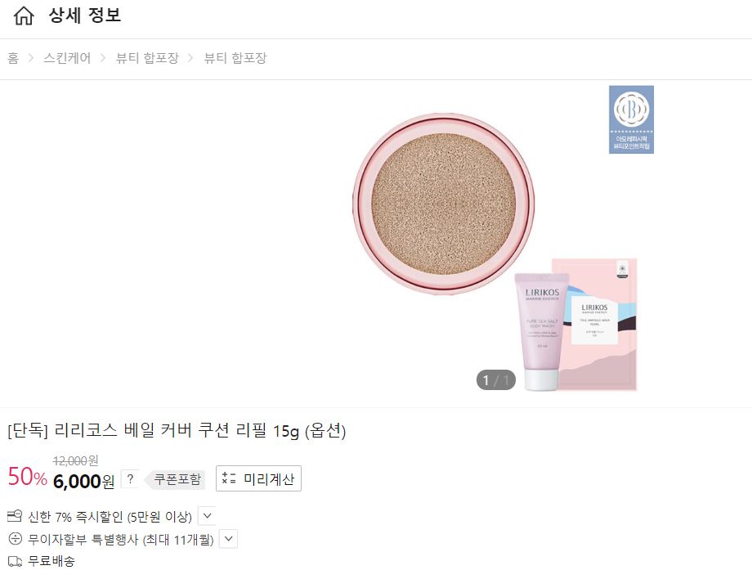Click the cushion refill product image
Image resolution: width=752 pixels, height=570 pixels.
coord(443,204)
